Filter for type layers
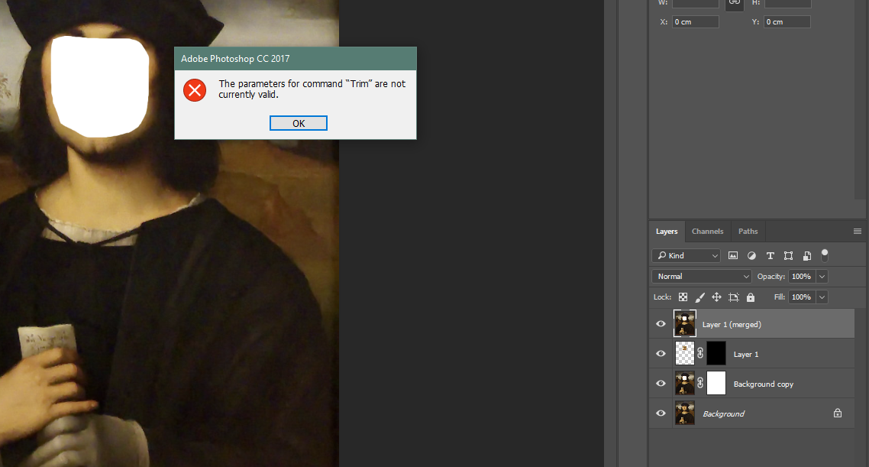Screen dimensions: 869x467 coord(770,256)
